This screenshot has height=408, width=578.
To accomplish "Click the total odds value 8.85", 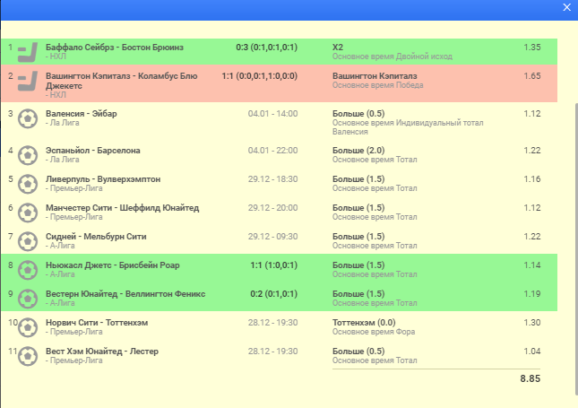I will point(531,379).
